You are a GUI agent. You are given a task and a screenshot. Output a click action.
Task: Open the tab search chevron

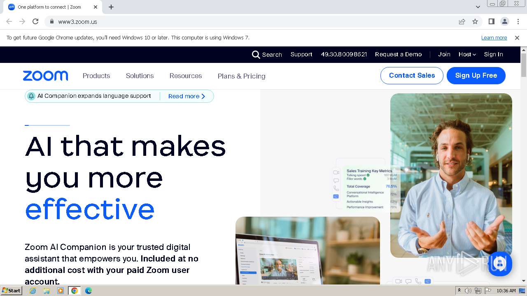(478, 7)
